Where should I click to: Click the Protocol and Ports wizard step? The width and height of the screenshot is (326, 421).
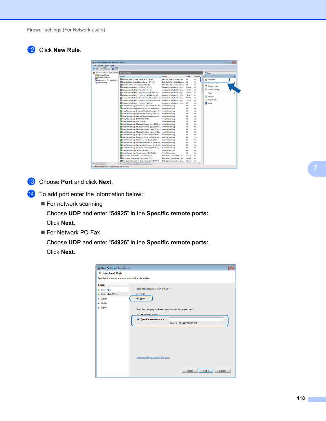click(110, 294)
